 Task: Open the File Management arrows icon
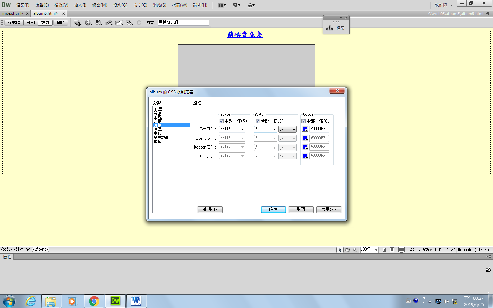tap(99, 23)
